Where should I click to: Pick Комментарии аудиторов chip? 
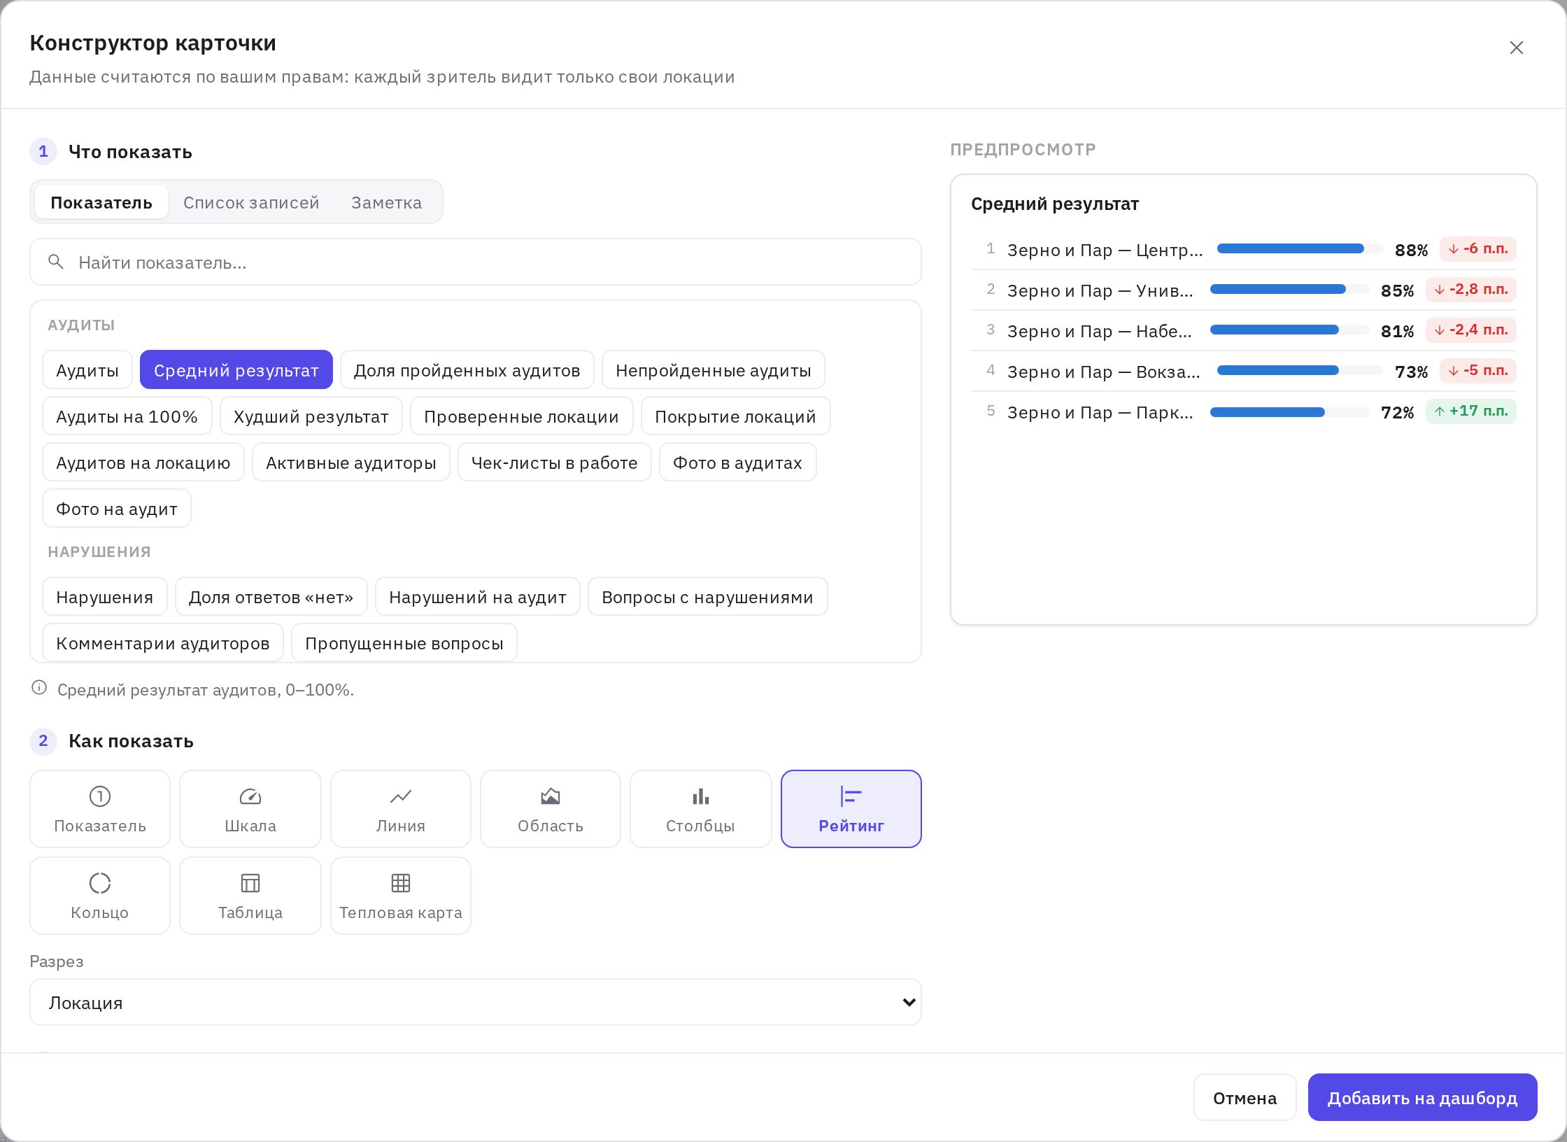click(x=163, y=642)
